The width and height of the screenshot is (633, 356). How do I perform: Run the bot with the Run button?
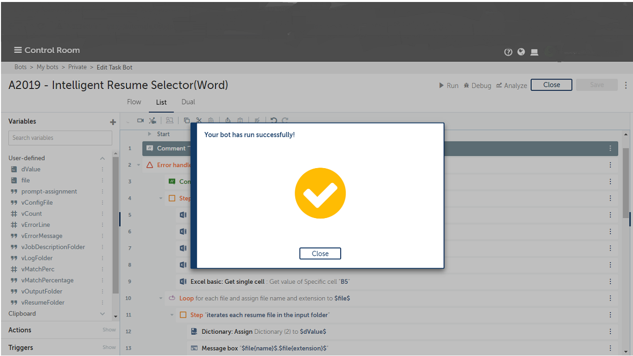[449, 86]
